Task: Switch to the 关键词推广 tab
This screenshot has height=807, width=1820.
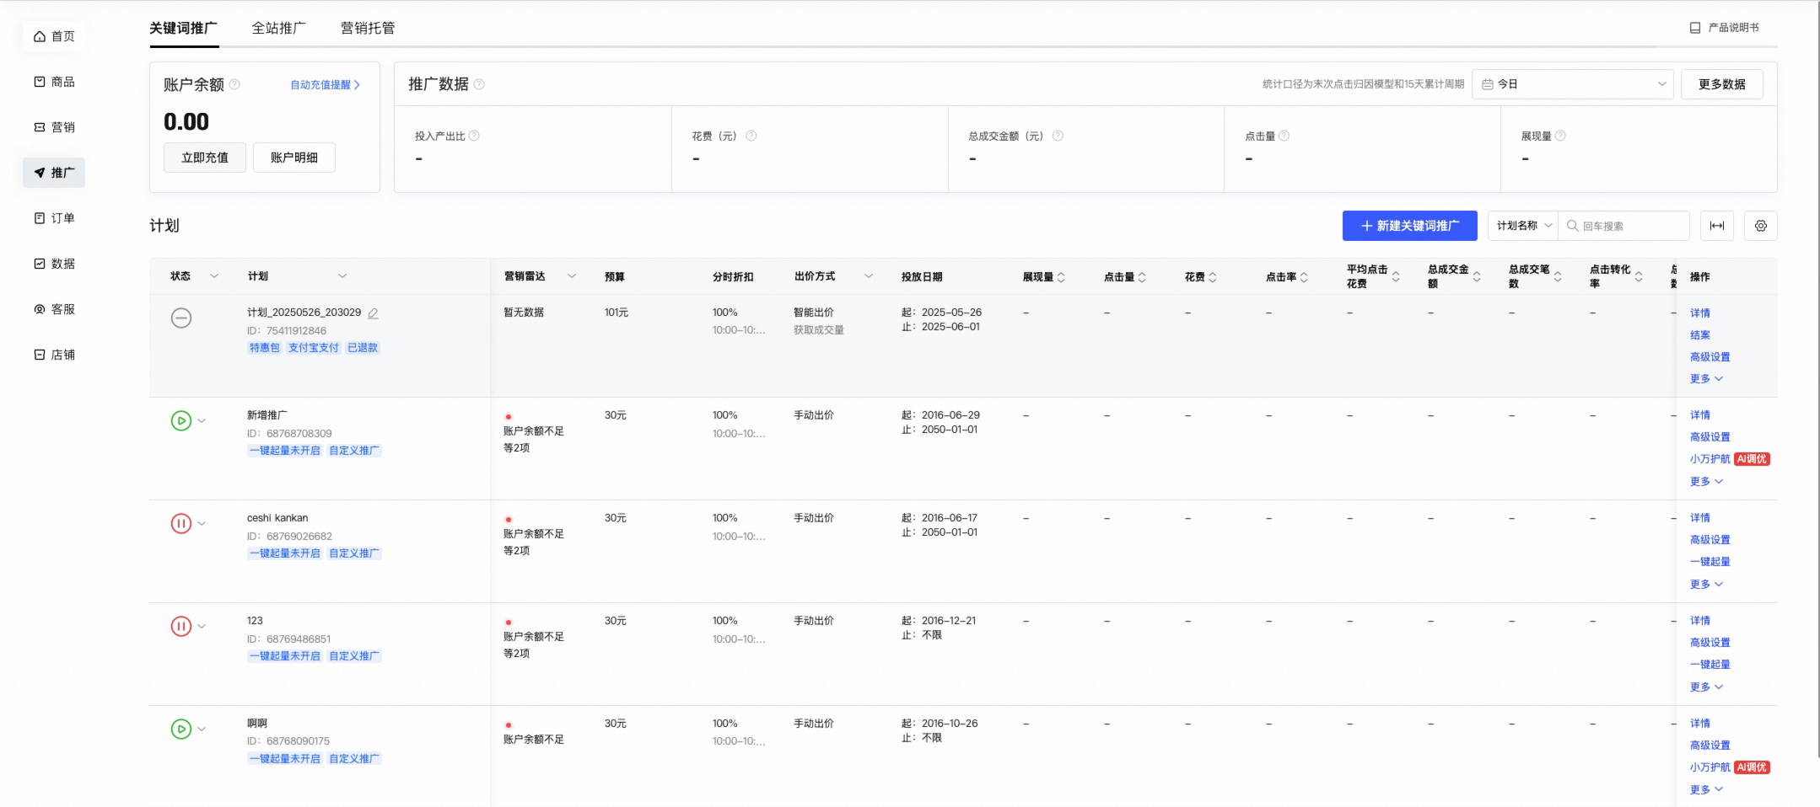Action: [184, 28]
